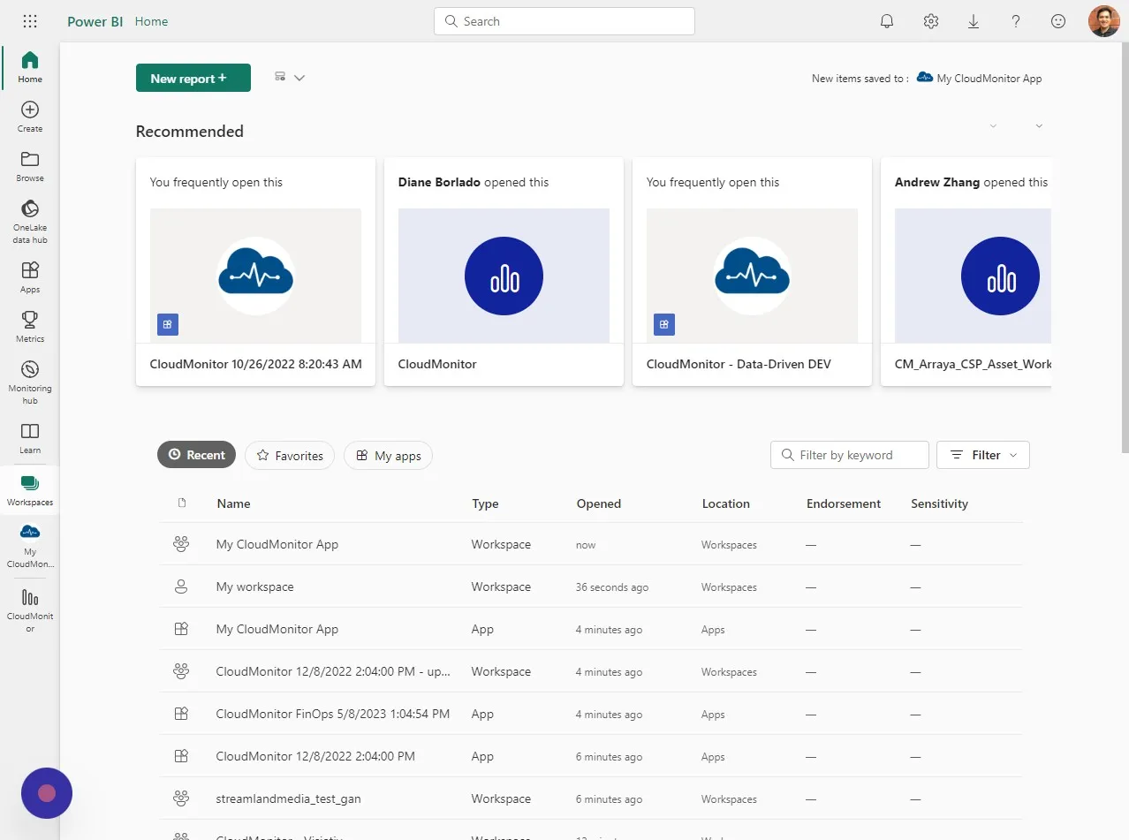
Task: Open Apps in the sidebar
Action: click(x=30, y=276)
